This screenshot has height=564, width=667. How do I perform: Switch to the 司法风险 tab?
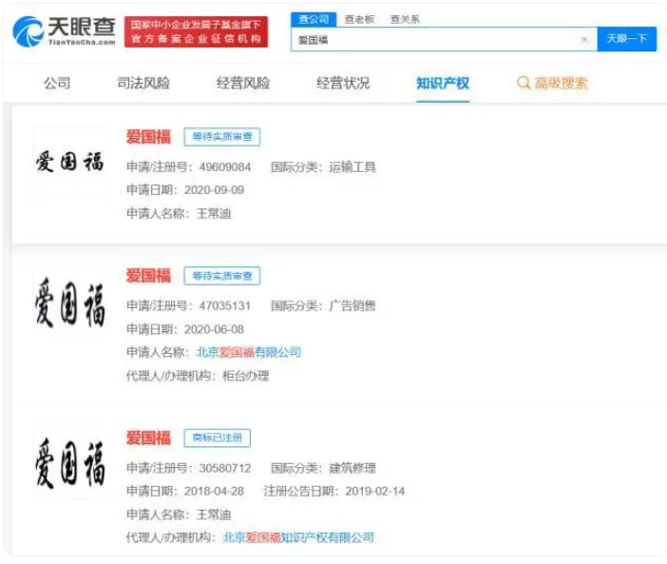coord(143,83)
